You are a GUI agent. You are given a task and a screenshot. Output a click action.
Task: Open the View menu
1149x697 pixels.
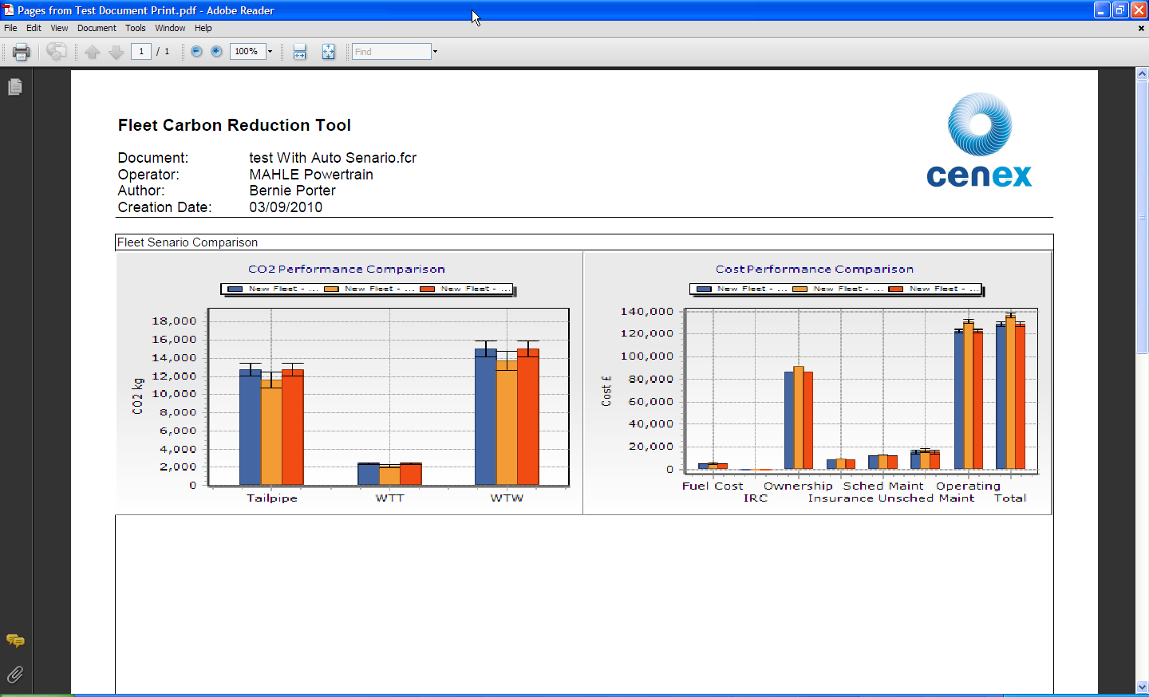(x=59, y=28)
